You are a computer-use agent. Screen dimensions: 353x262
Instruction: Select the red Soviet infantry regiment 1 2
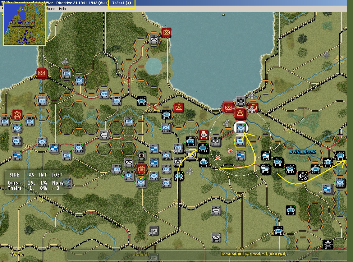coord(204,135)
